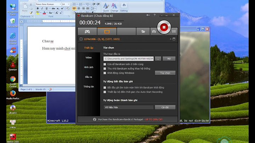
Task: Click Clear Formatting eraser in Word
Action: [68, 8]
